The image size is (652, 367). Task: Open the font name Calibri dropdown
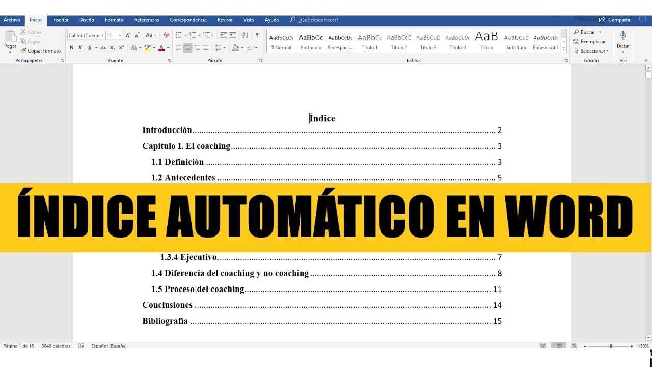coord(102,35)
